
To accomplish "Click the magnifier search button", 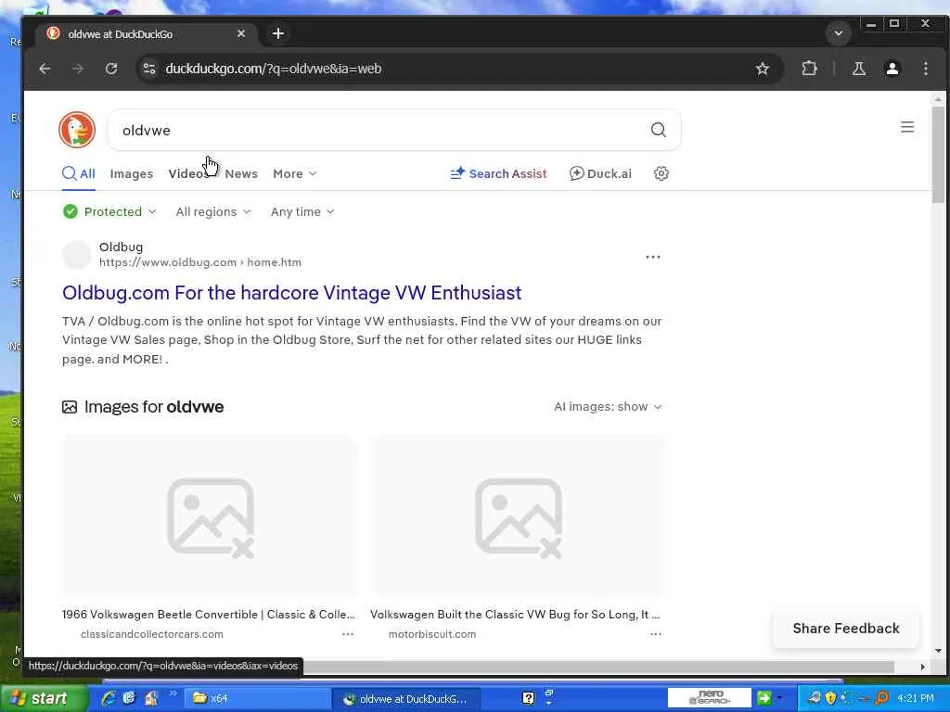I will click(x=659, y=130).
